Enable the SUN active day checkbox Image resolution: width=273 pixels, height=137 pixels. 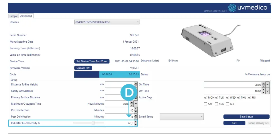pos(216,104)
